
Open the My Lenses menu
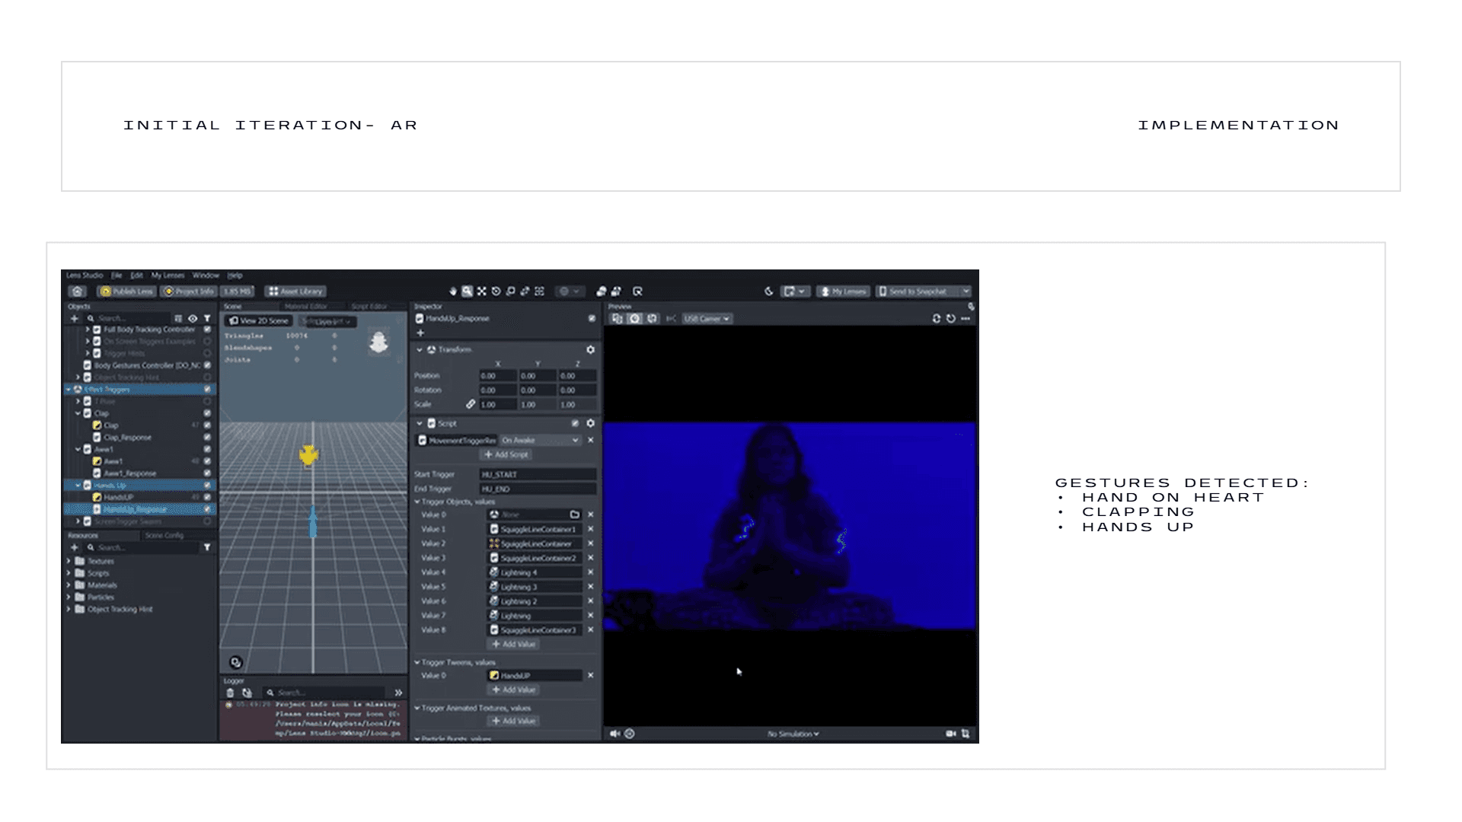pos(168,276)
